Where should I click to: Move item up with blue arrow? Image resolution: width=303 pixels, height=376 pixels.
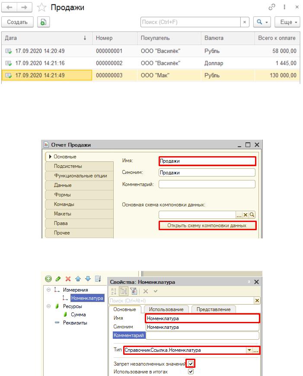pyautogui.click(x=77, y=279)
